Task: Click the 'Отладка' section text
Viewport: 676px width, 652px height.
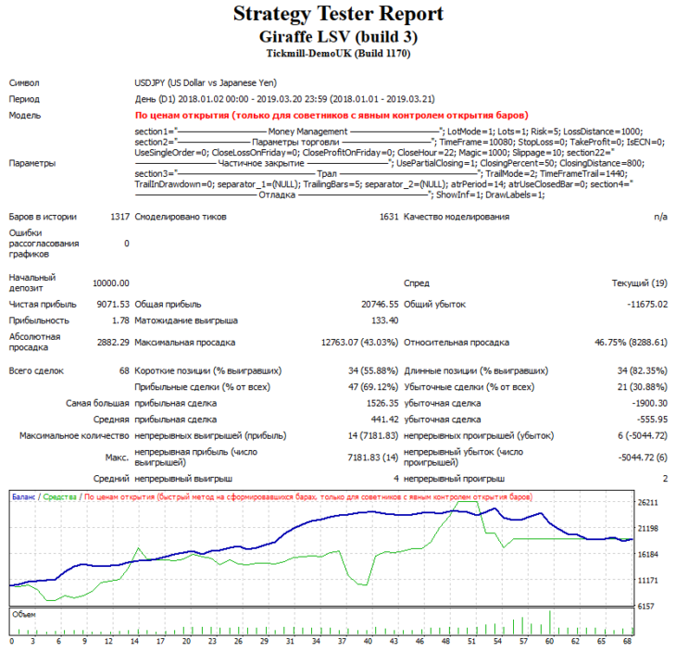Action: click(x=277, y=194)
